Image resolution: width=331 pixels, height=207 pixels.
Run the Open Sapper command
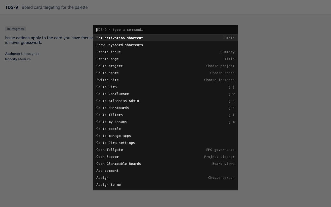tap(165, 157)
